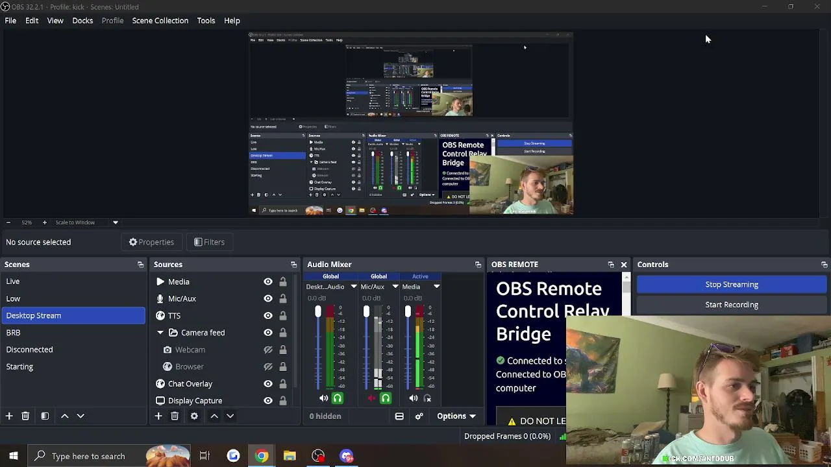Screen dimensions: 831x467
Task: Lock the Chat Overlay source
Action: 282,384
